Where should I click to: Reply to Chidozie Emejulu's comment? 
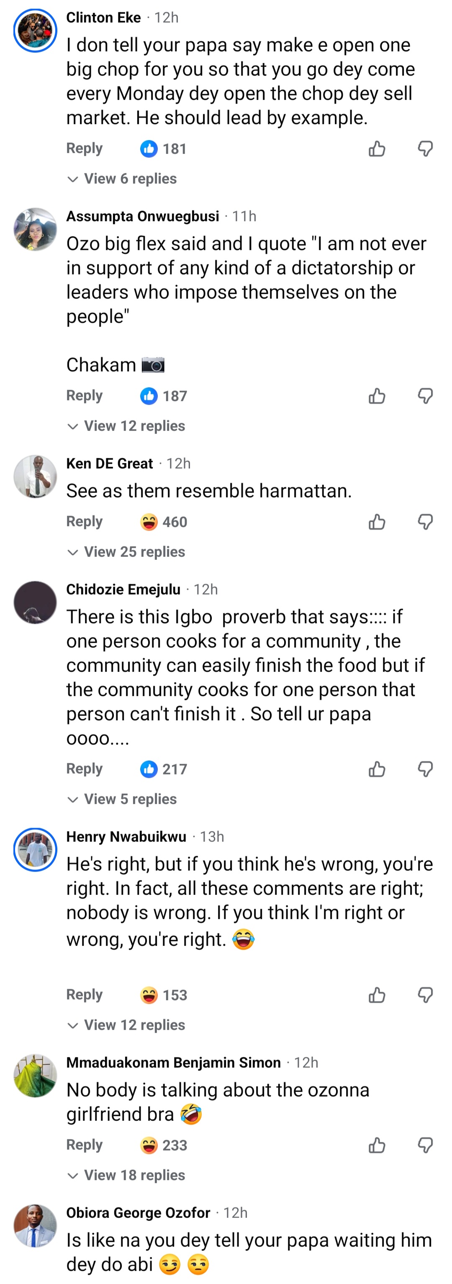click(84, 769)
